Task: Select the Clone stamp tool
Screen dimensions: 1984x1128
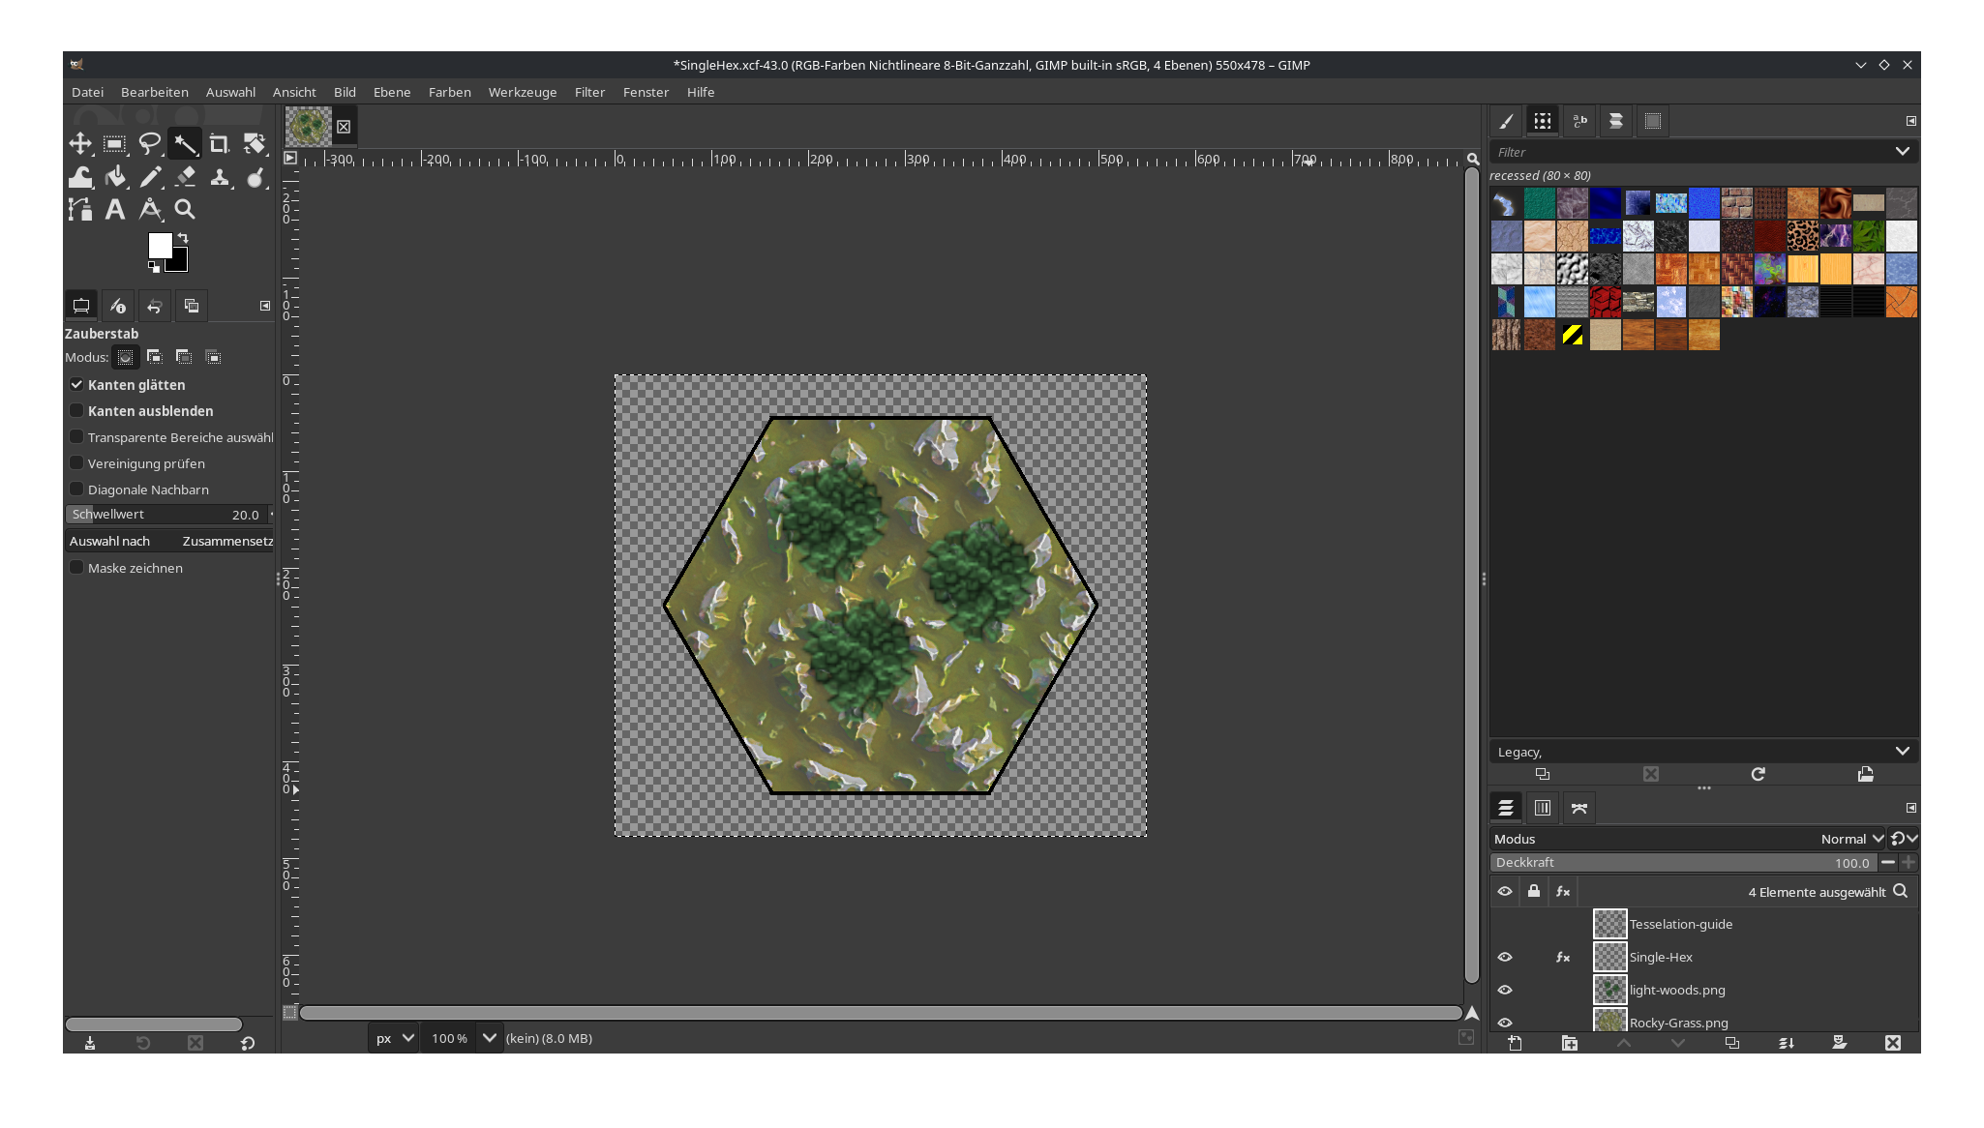Action: coord(221,177)
